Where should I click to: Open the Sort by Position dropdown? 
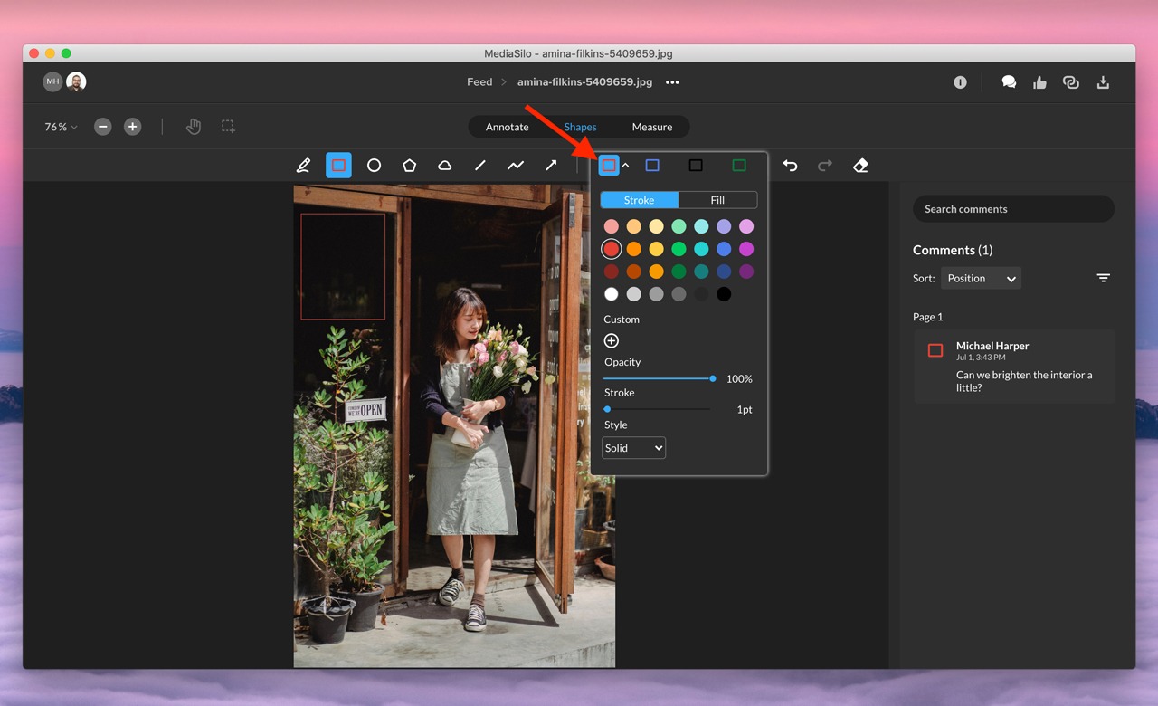point(981,279)
